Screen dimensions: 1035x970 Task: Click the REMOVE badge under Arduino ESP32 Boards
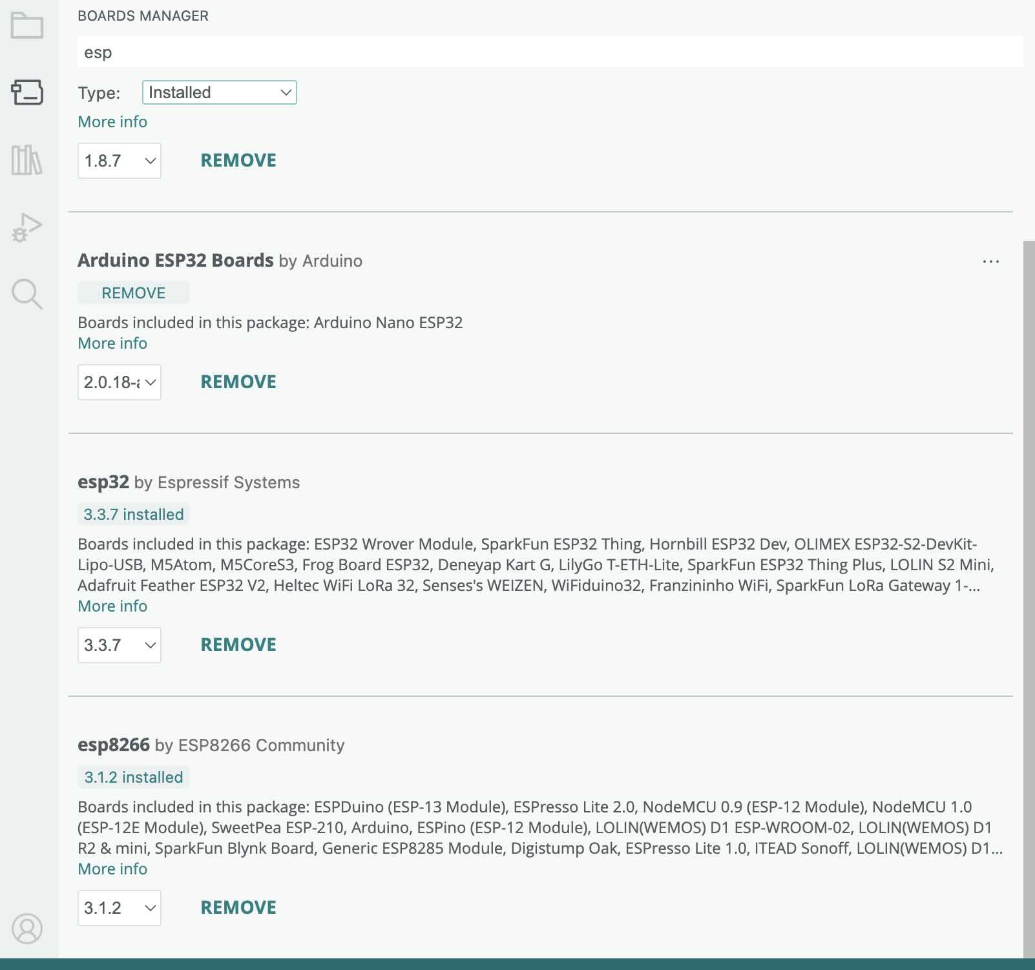[x=133, y=293]
